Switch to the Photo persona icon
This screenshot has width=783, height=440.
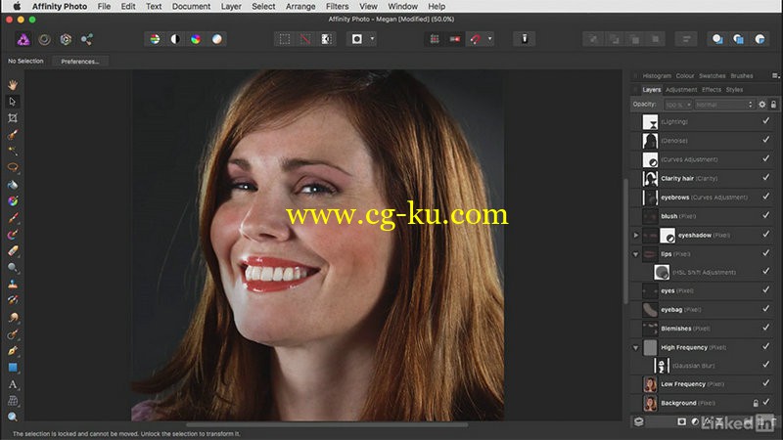tap(23, 39)
